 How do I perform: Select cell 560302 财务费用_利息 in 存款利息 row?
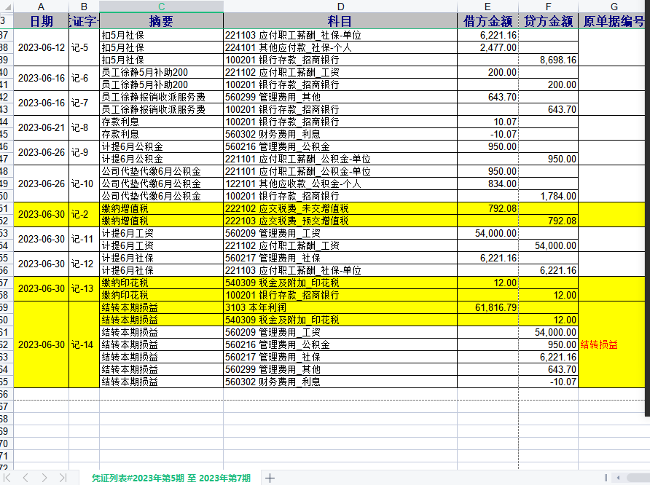pyautogui.click(x=340, y=134)
